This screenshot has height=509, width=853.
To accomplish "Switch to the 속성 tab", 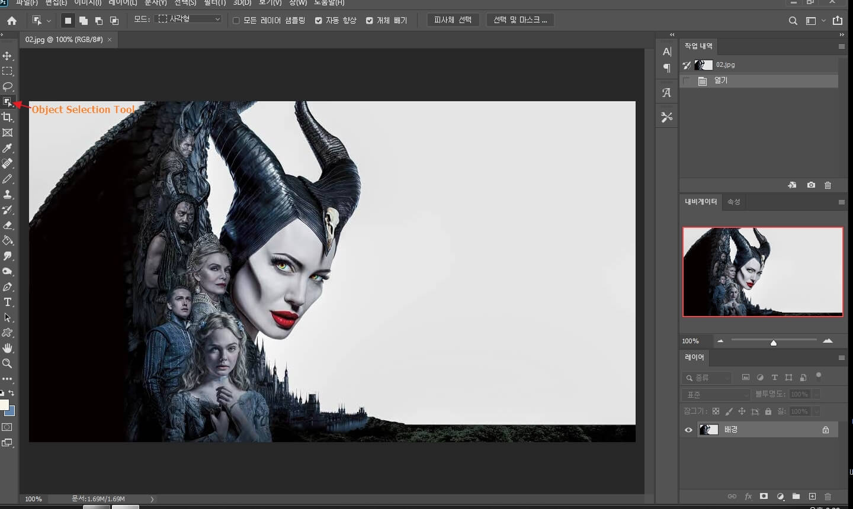I will pyautogui.click(x=734, y=202).
